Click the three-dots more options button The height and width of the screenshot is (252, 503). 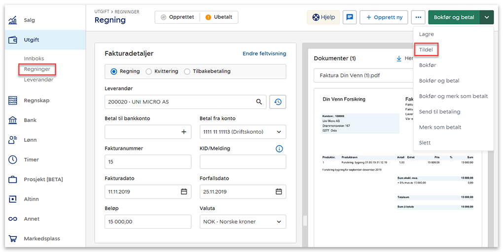[418, 17]
